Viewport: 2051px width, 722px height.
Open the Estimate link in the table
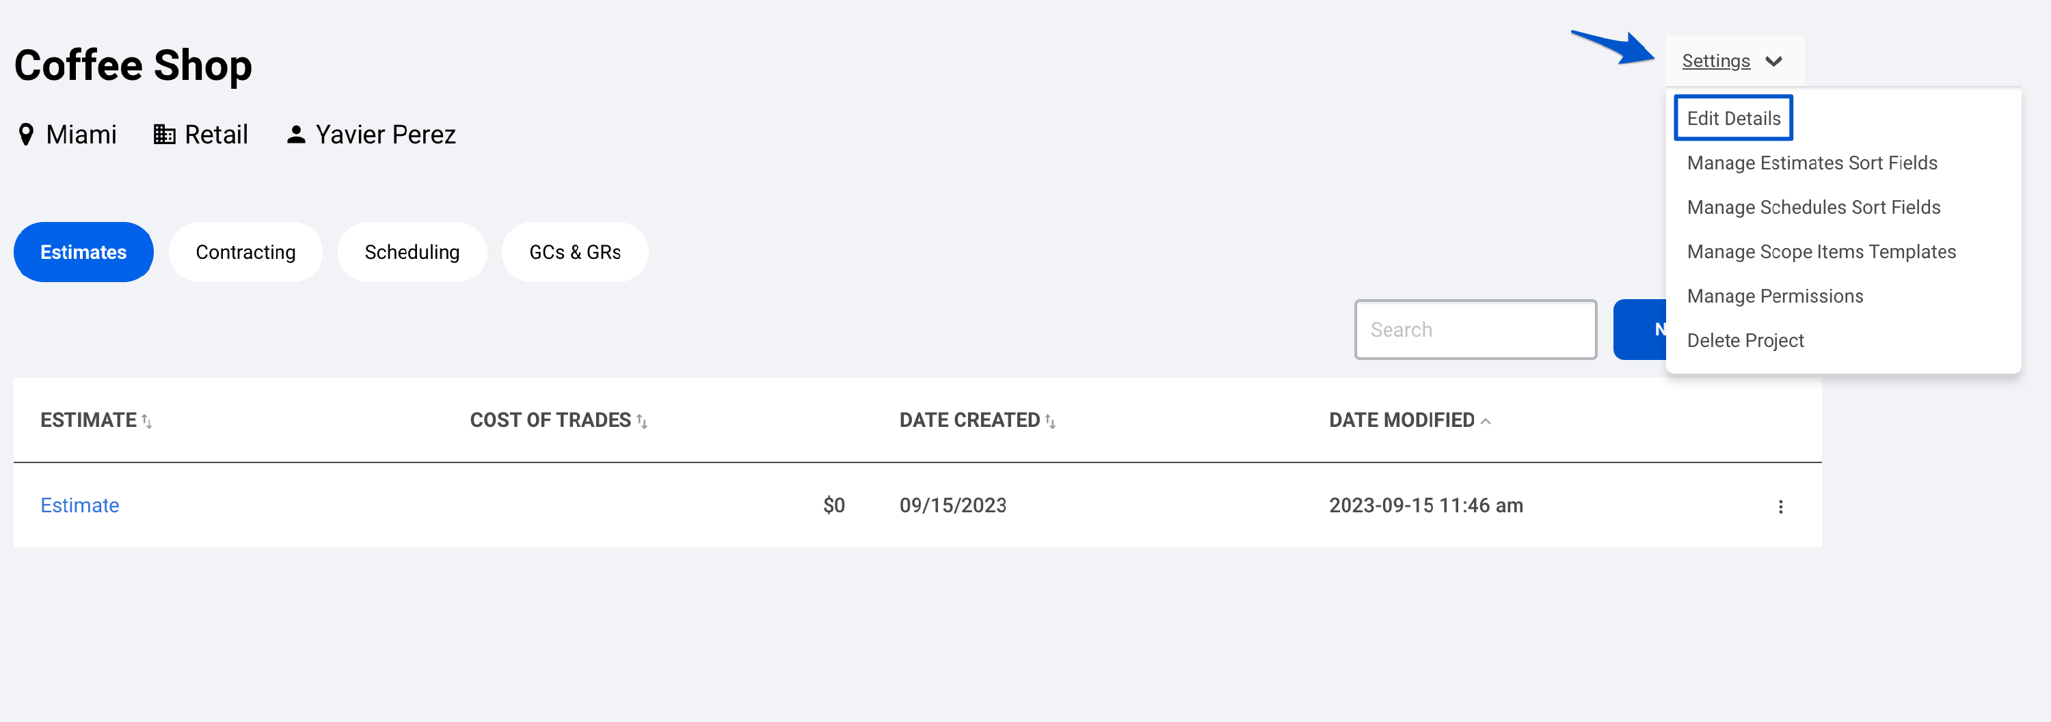79,505
